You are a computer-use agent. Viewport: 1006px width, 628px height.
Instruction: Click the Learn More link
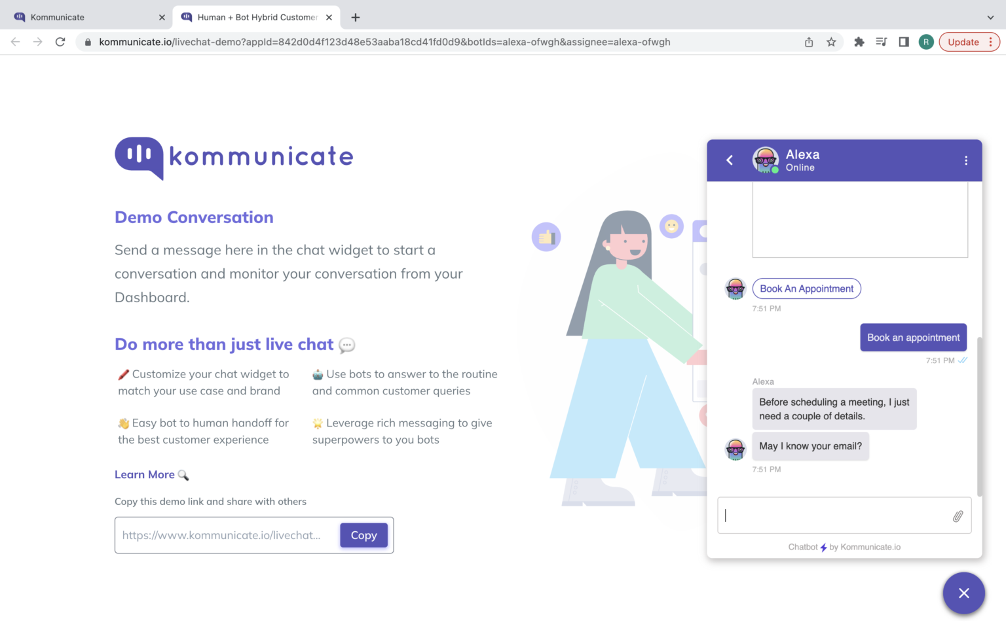coord(145,474)
